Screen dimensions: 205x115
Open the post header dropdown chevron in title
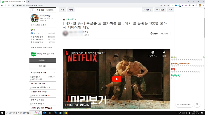click(x=82, y=23)
